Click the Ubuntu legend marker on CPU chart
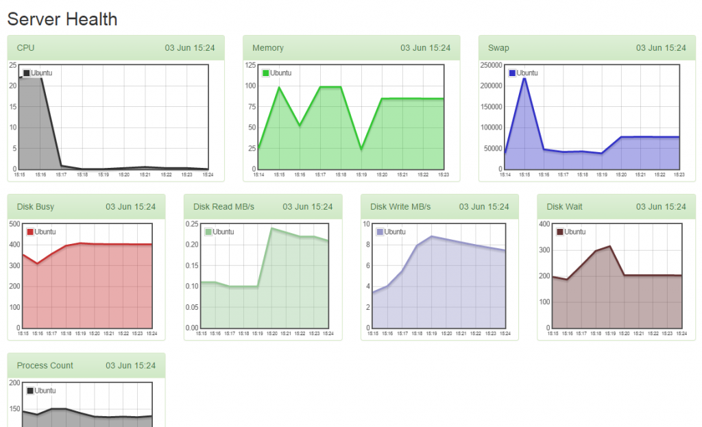Viewport: 702px width, 427px height. coord(26,73)
